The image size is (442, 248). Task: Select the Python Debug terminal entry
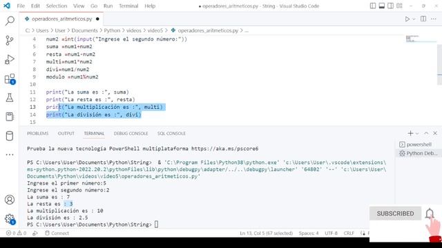coord(419,153)
